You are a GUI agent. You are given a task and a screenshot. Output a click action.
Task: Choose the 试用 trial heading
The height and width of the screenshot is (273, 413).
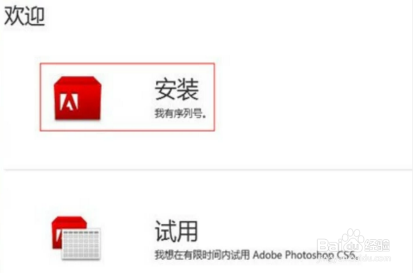(x=176, y=231)
